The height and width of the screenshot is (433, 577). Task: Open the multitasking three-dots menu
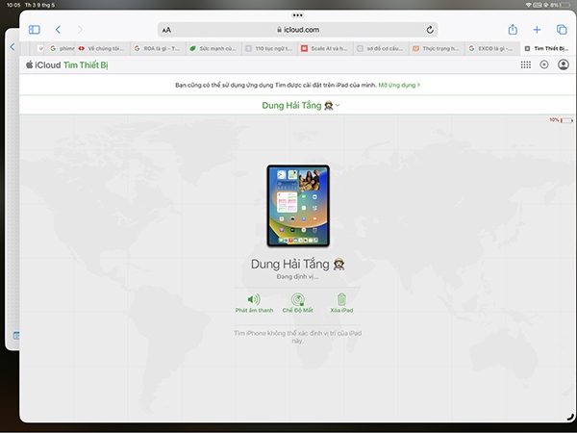297,15
